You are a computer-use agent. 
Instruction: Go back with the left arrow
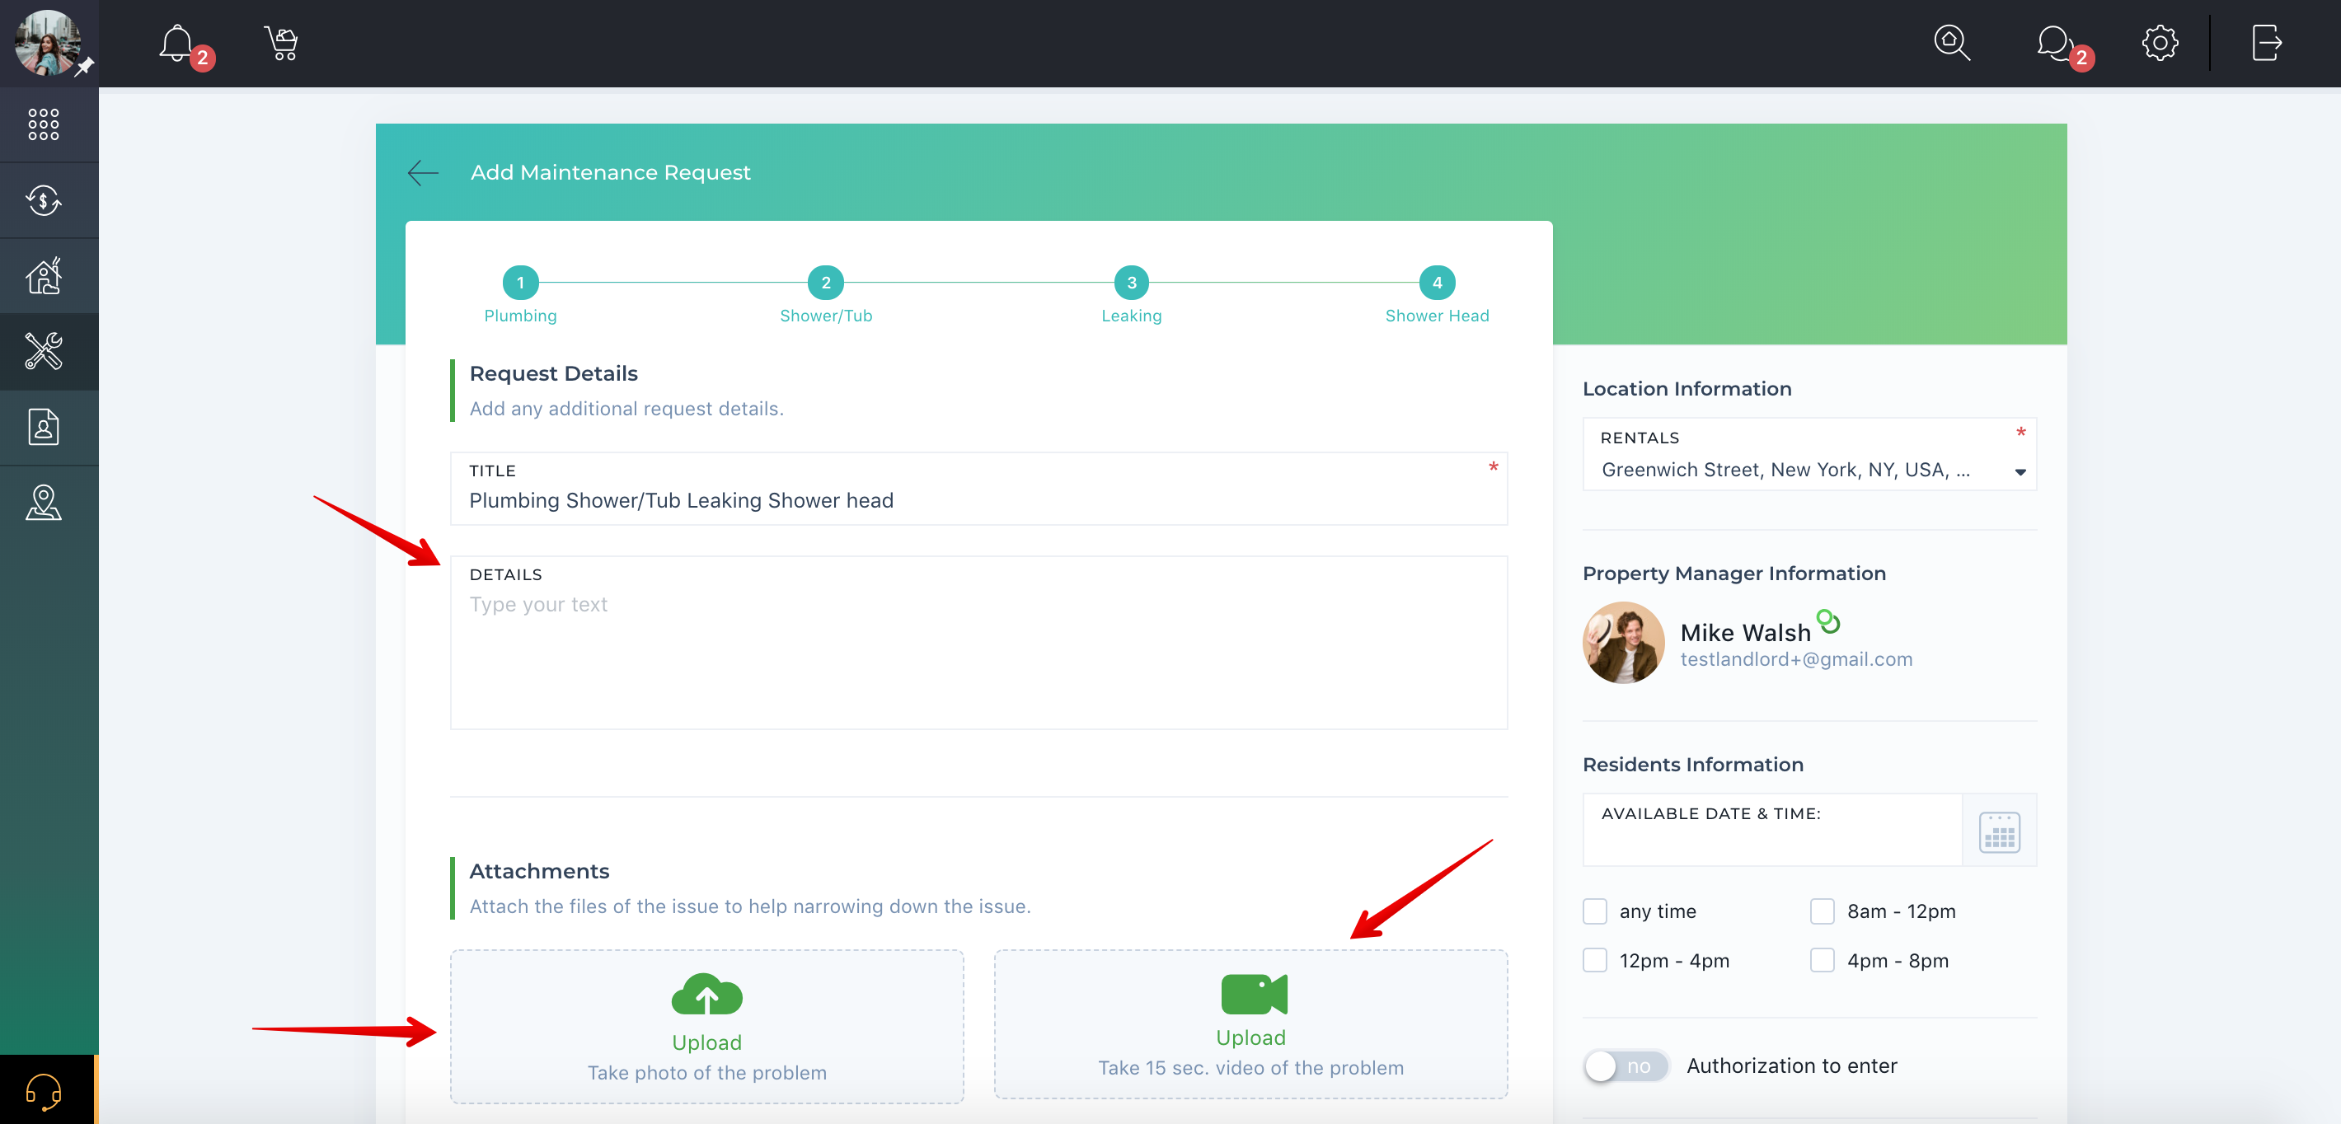423,173
